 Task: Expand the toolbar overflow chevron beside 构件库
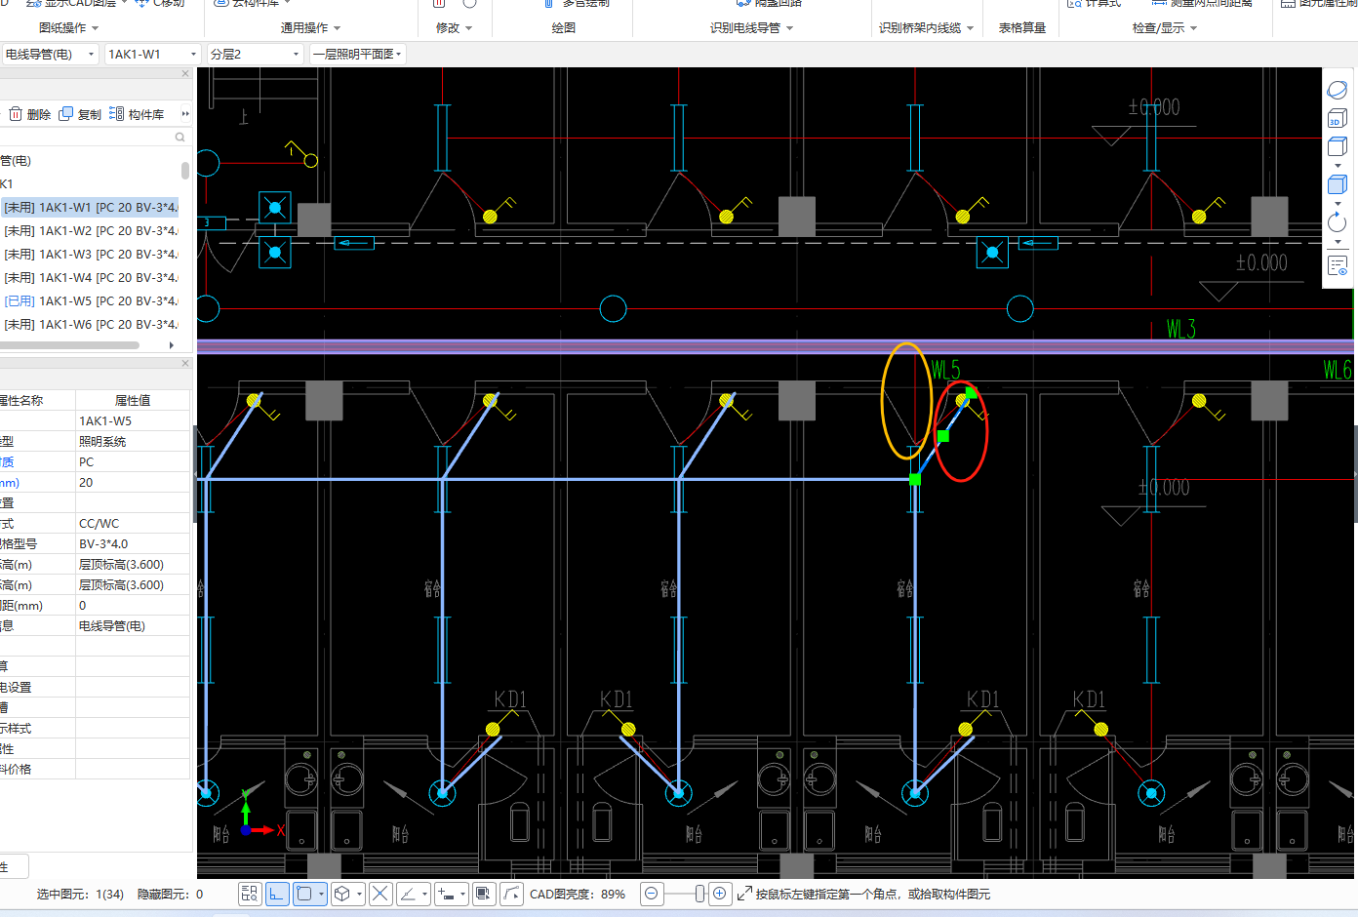coord(185,114)
